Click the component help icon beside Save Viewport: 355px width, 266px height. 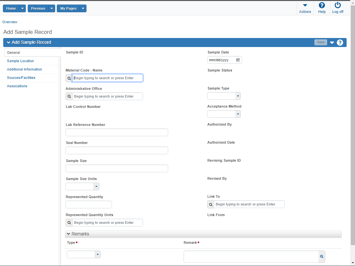pyautogui.click(x=340, y=43)
